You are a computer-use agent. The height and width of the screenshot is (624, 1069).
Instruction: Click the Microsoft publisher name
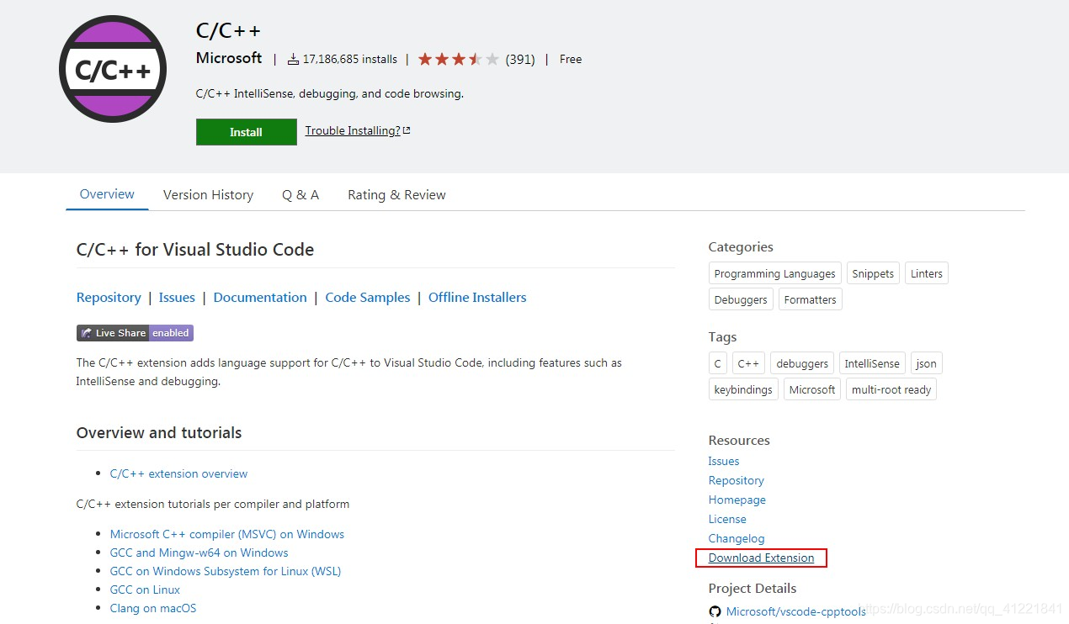[229, 58]
